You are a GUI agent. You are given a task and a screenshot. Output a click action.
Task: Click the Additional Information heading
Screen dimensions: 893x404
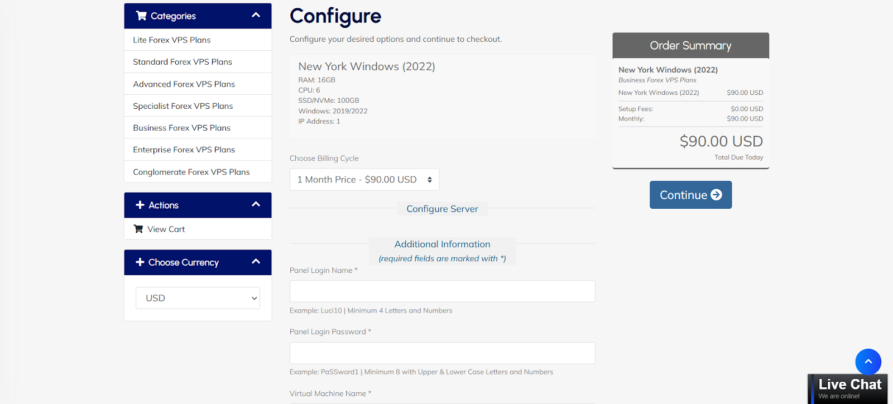442,244
